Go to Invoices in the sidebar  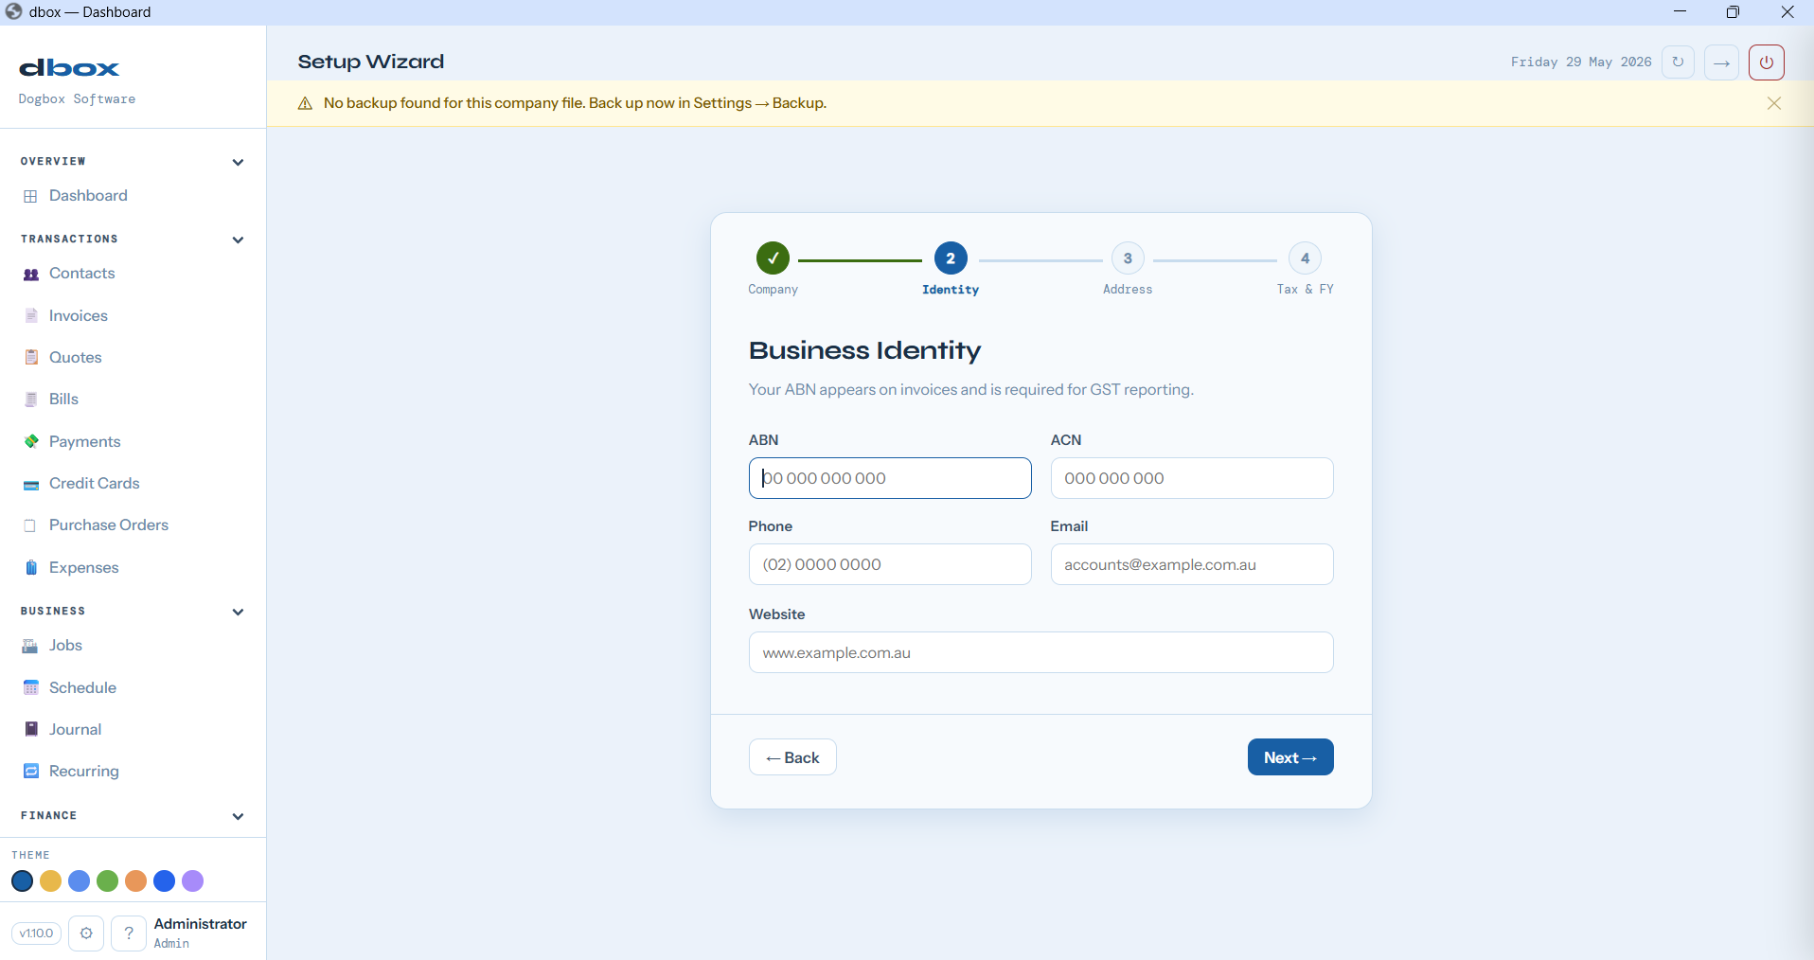(79, 316)
